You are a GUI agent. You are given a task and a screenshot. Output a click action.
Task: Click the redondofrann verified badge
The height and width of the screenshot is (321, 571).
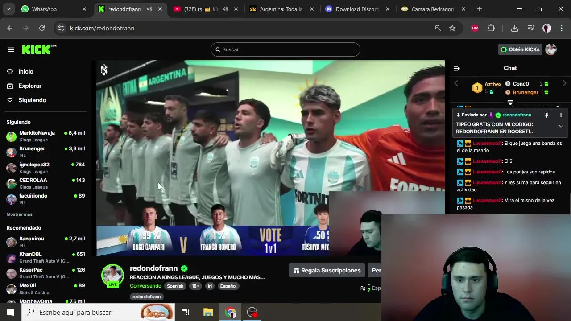pyautogui.click(x=184, y=268)
